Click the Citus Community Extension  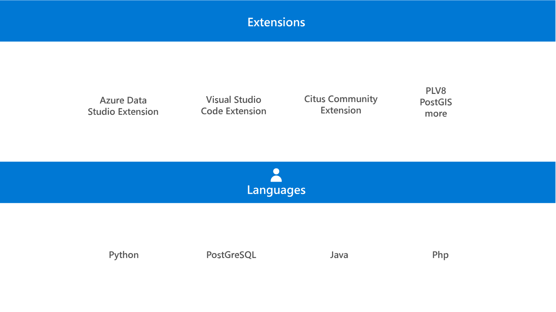coord(341,104)
